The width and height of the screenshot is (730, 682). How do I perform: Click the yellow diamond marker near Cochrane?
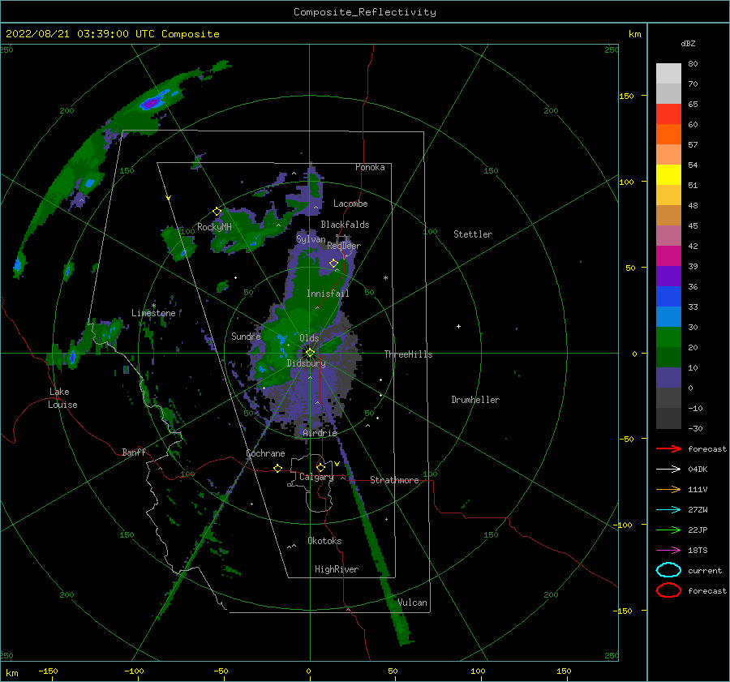coord(277,468)
